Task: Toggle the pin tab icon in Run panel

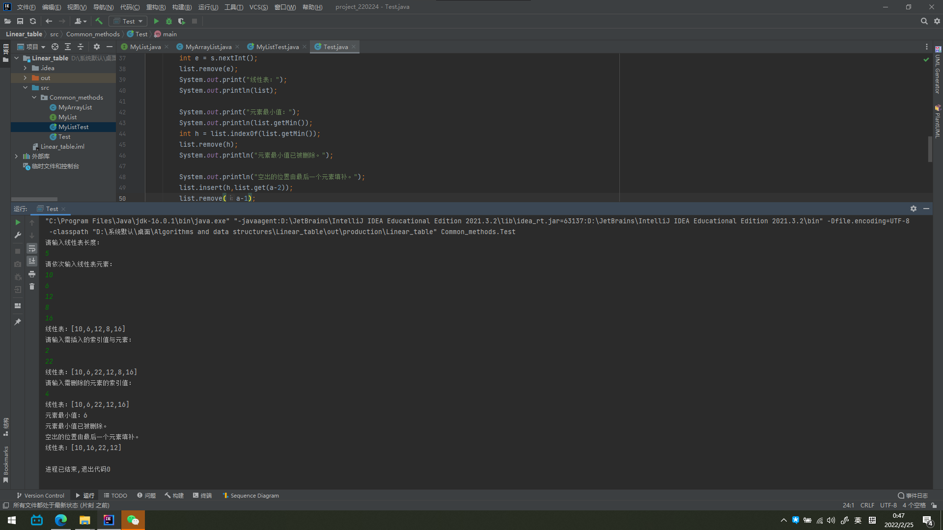Action: coord(18,322)
